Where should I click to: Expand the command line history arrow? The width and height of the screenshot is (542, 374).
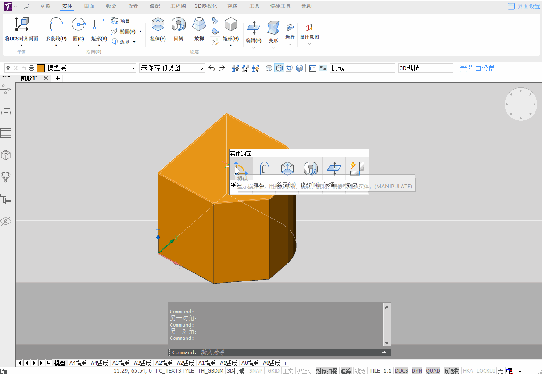tap(384, 352)
